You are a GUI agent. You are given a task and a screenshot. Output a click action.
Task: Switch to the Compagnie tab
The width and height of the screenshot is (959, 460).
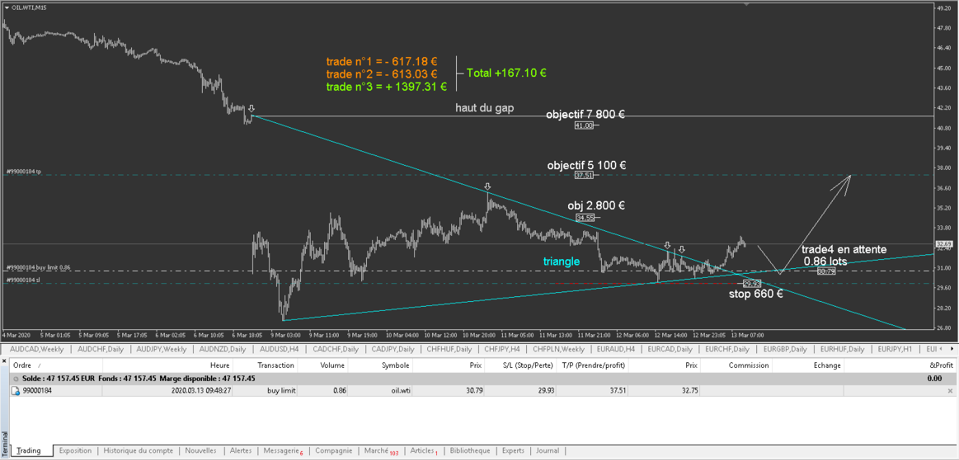coord(333,451)
